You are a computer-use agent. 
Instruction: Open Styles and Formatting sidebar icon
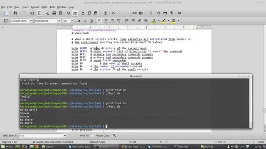tap(6, 21)
